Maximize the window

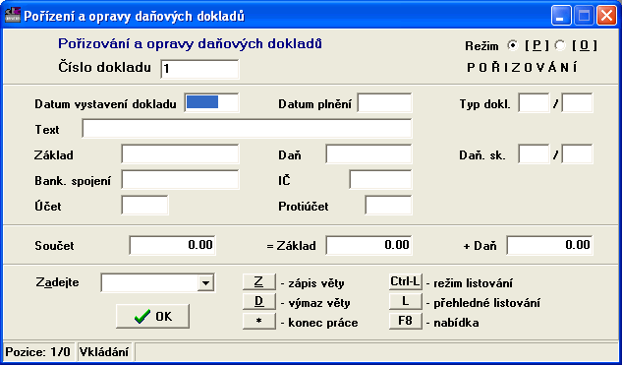pos(584,16)
